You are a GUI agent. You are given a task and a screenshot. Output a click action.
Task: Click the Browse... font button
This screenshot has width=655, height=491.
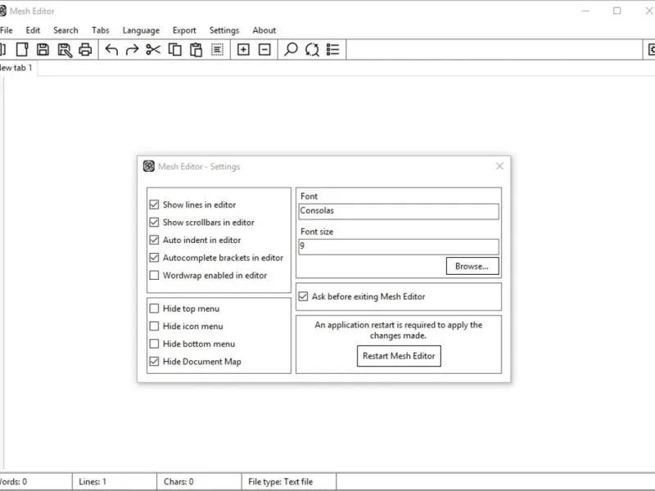click(472, 266)
